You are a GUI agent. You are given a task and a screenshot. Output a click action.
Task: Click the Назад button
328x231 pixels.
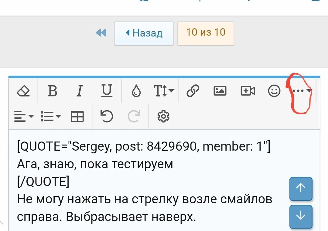click(144, 33)
